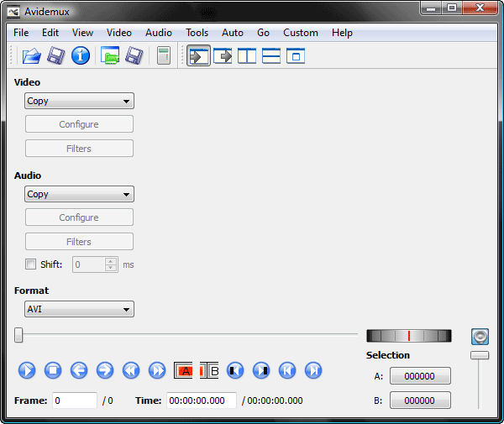
Task: Select the output preview mode icon
Action: [223, 56]
